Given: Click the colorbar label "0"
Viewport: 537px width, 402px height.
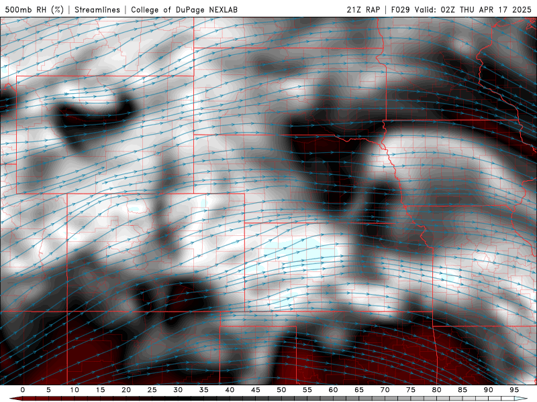Looking at the screenshot, I should tap(23, 390).
